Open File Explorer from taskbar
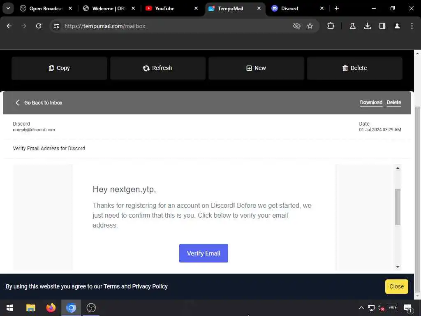Screen dimensions: 421x316 [x=30, y=308]
